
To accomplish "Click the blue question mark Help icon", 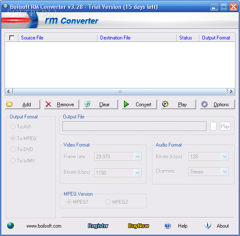I will pos(168,226).
